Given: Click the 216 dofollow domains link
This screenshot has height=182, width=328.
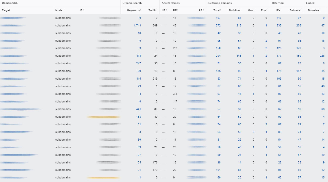Looking at the screenshot, I should [x=239, y=26].
